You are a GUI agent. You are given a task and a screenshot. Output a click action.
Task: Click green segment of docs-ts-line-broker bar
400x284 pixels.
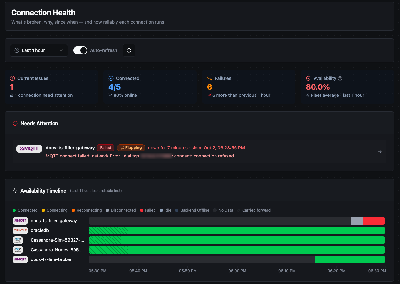coord(350,259)
